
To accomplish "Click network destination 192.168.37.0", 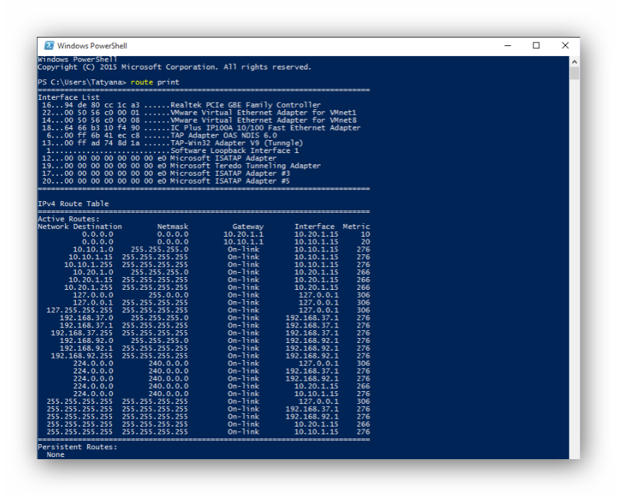I will [x=86, y=318].
